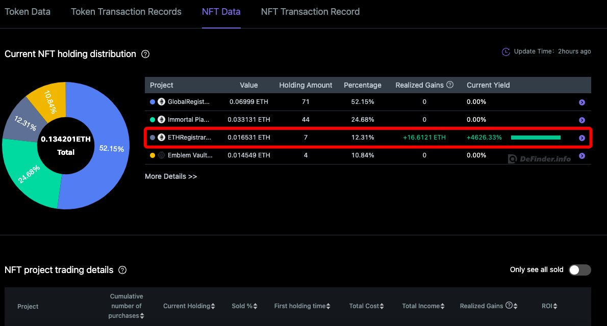Sort trading details by Realized Gains
The width and height of the screenshot is (607, 326).
(x=515, y=306)
